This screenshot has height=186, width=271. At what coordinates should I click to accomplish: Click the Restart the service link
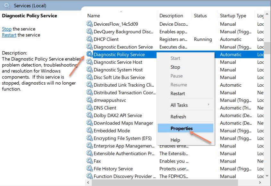[9, 35]
